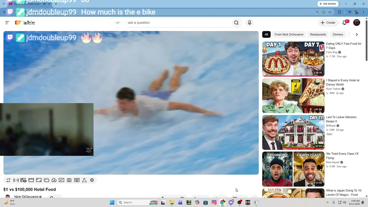Install the app via address bar icon

click(x=324, y=12)
